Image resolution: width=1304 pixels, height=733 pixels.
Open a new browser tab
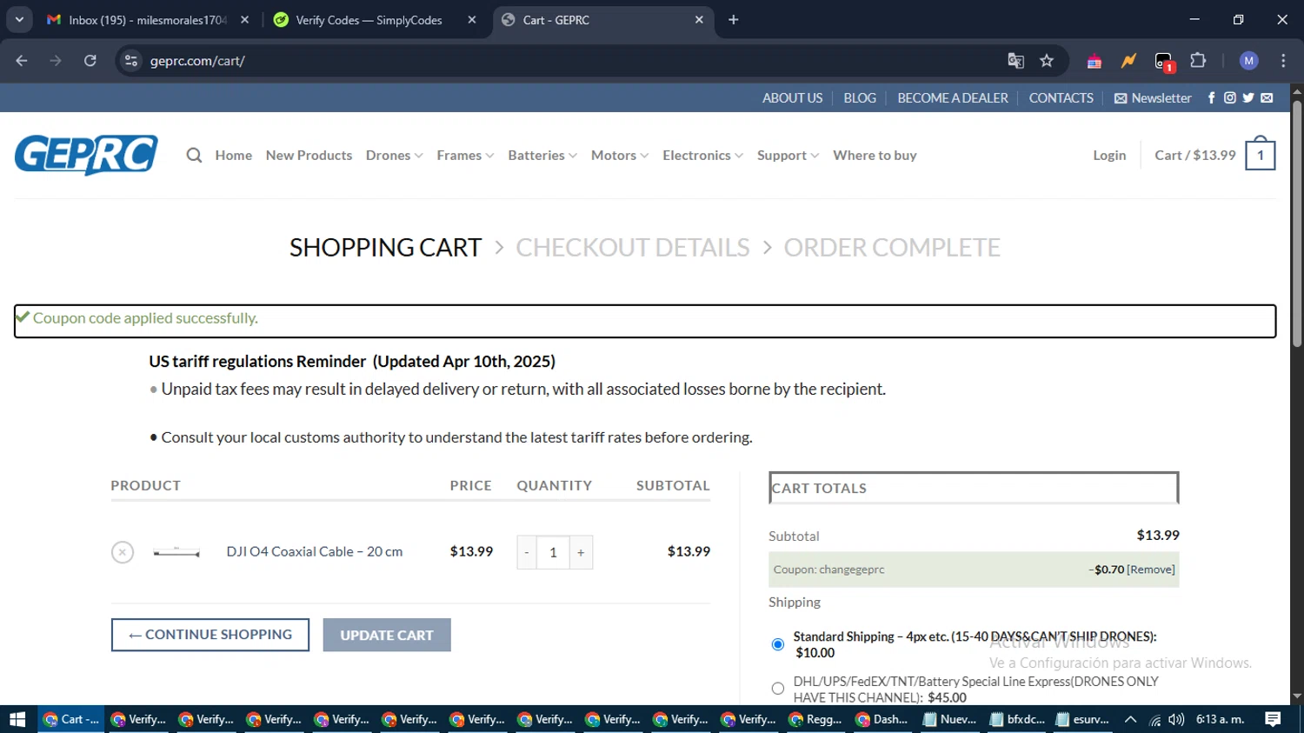click(733, 20)
